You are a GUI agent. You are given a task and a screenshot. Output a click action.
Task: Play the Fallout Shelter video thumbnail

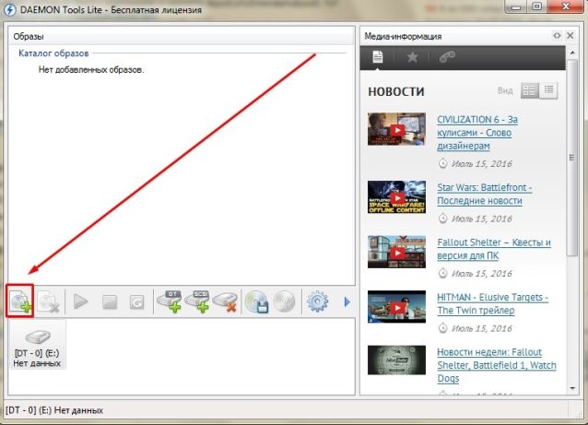tap(396, 252)
